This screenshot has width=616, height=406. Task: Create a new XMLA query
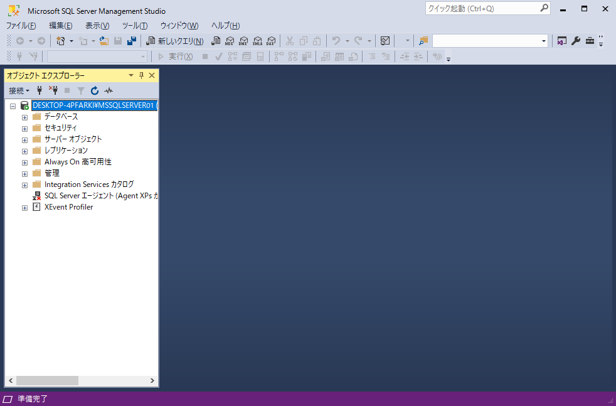point(257,41)
